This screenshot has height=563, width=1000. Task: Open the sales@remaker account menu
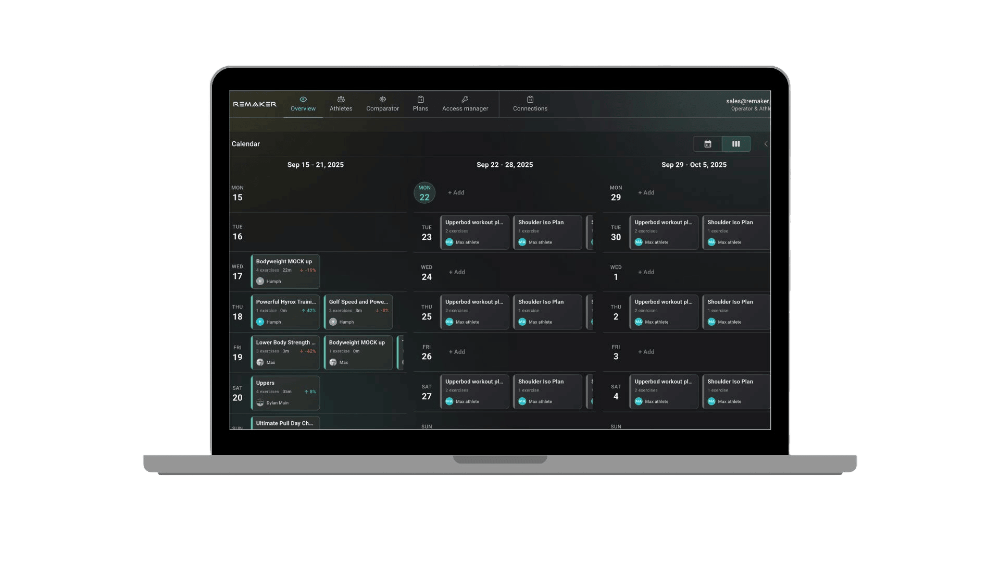(x=748, y=104)
